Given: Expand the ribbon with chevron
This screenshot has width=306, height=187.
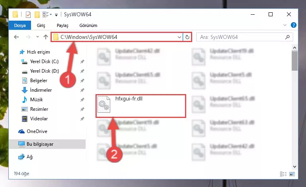Looking at the screenshot, I should [x=285, y=25].
